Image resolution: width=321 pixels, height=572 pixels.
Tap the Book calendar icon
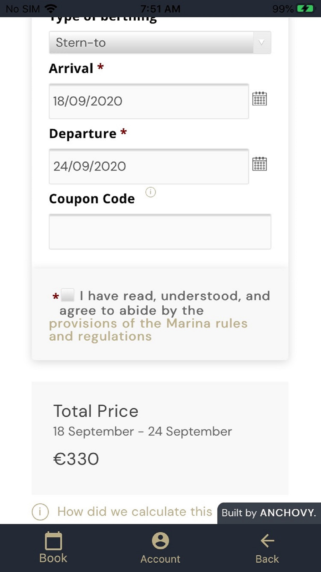point(53,541)
